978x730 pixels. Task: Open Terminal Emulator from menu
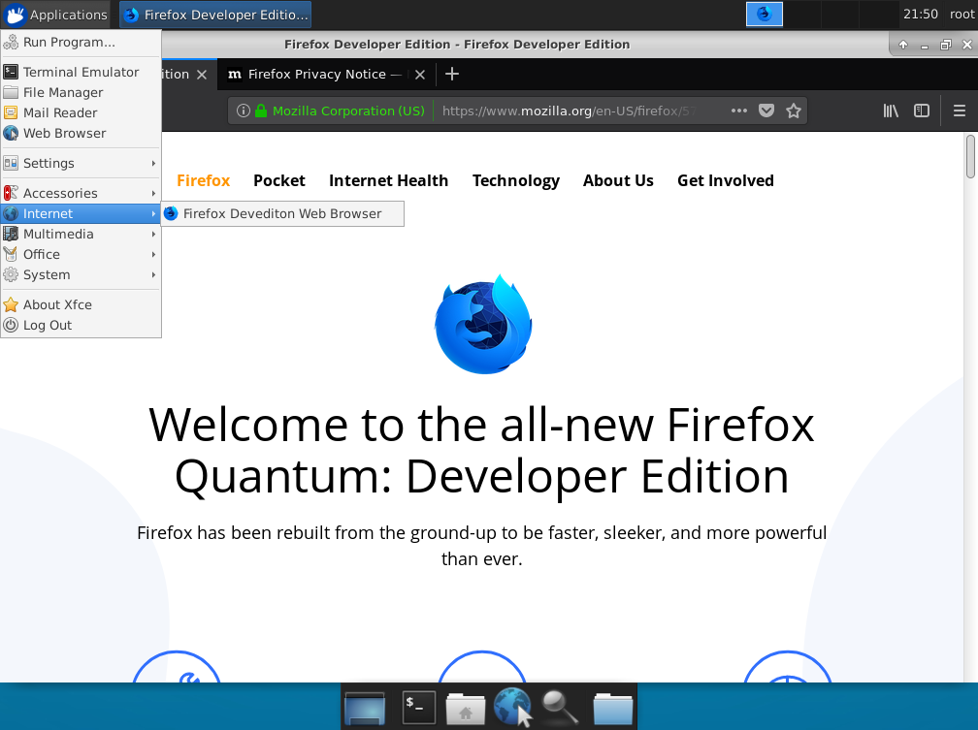point(81,72)
